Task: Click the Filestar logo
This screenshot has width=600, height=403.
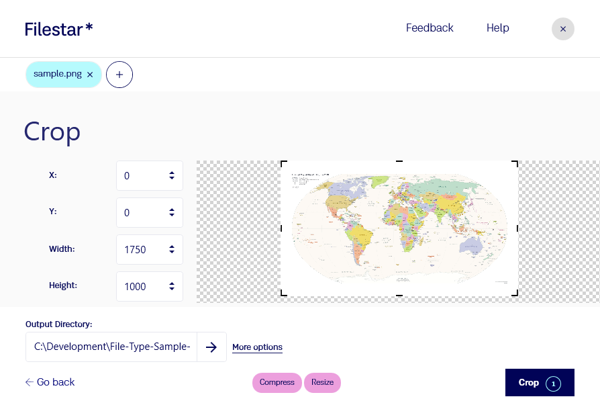Action: 58,29
